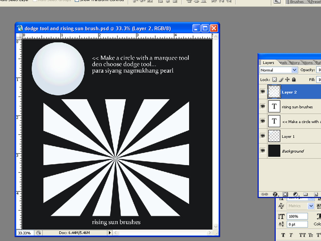Link layers using the chain icon
The height and width of the screenshot is (241, 321).
[265, 194]
